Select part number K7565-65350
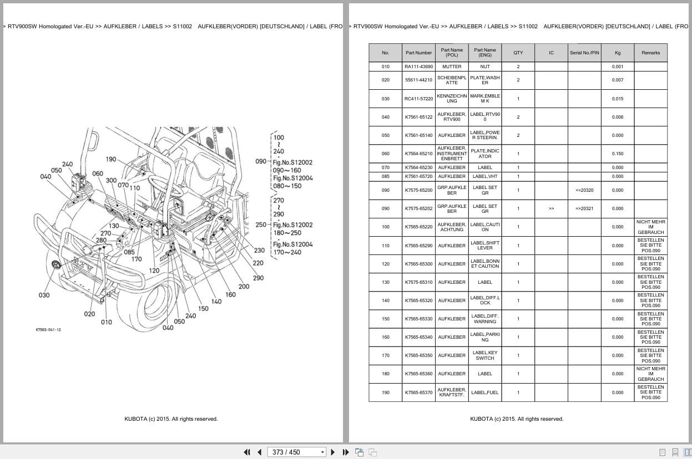The image size is (692, 459). tap(418, 355)
